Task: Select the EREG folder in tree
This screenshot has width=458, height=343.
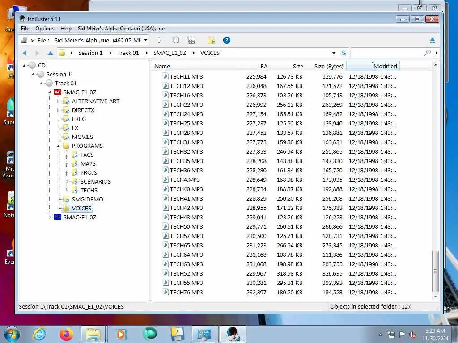Action: 79,119
